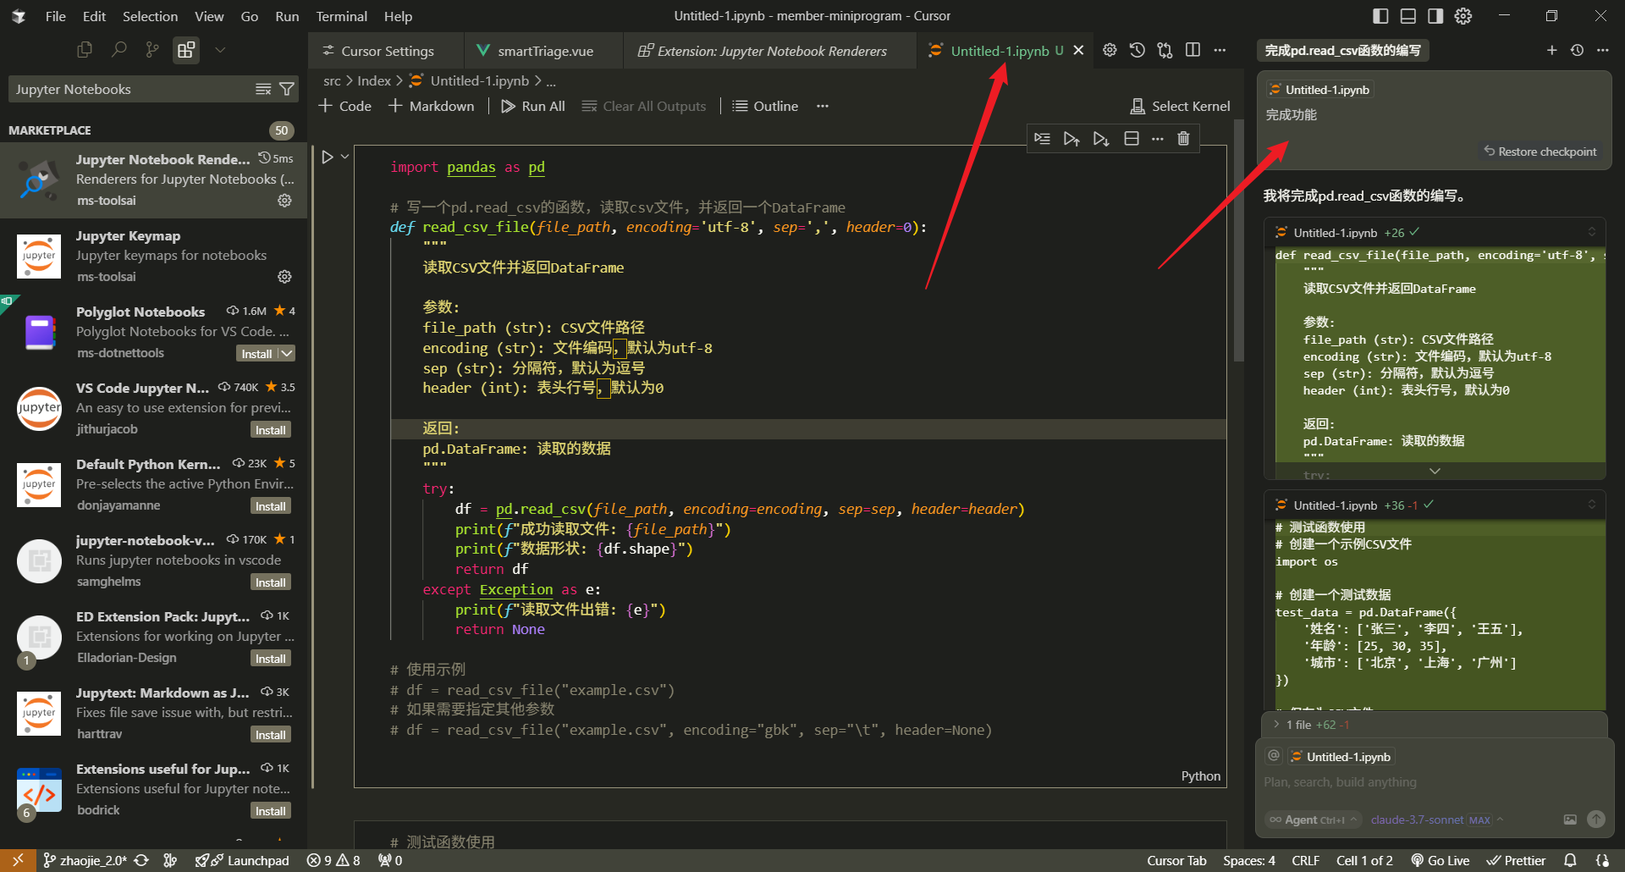The image size is (1625, 872).
Task: Run cell by line icon
Action: pyautogui.click(x=1043, y=139)
